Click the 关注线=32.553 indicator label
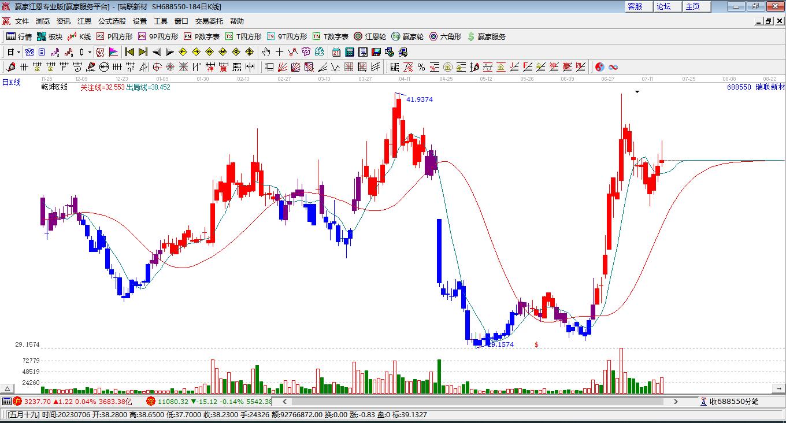 [102, 87]
